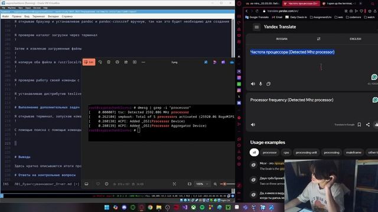Open the zoom percentage 100% dropdown
This screenshot has width=378, height=212.
tap(202, 184)
